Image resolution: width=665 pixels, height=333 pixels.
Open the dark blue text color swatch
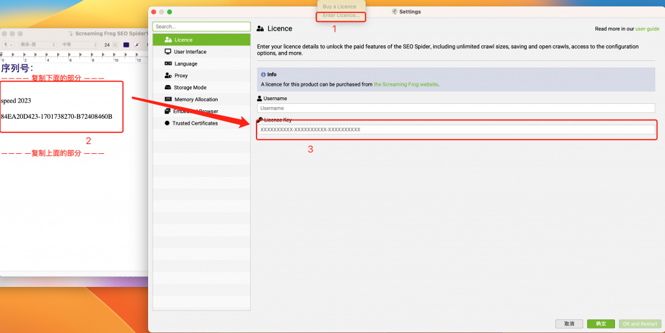127,45
